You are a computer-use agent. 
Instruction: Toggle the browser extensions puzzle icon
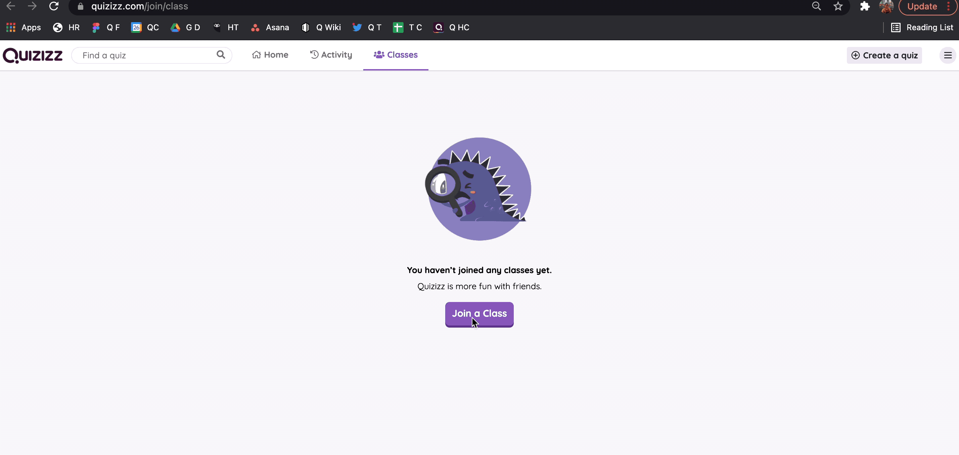(865, 7)
